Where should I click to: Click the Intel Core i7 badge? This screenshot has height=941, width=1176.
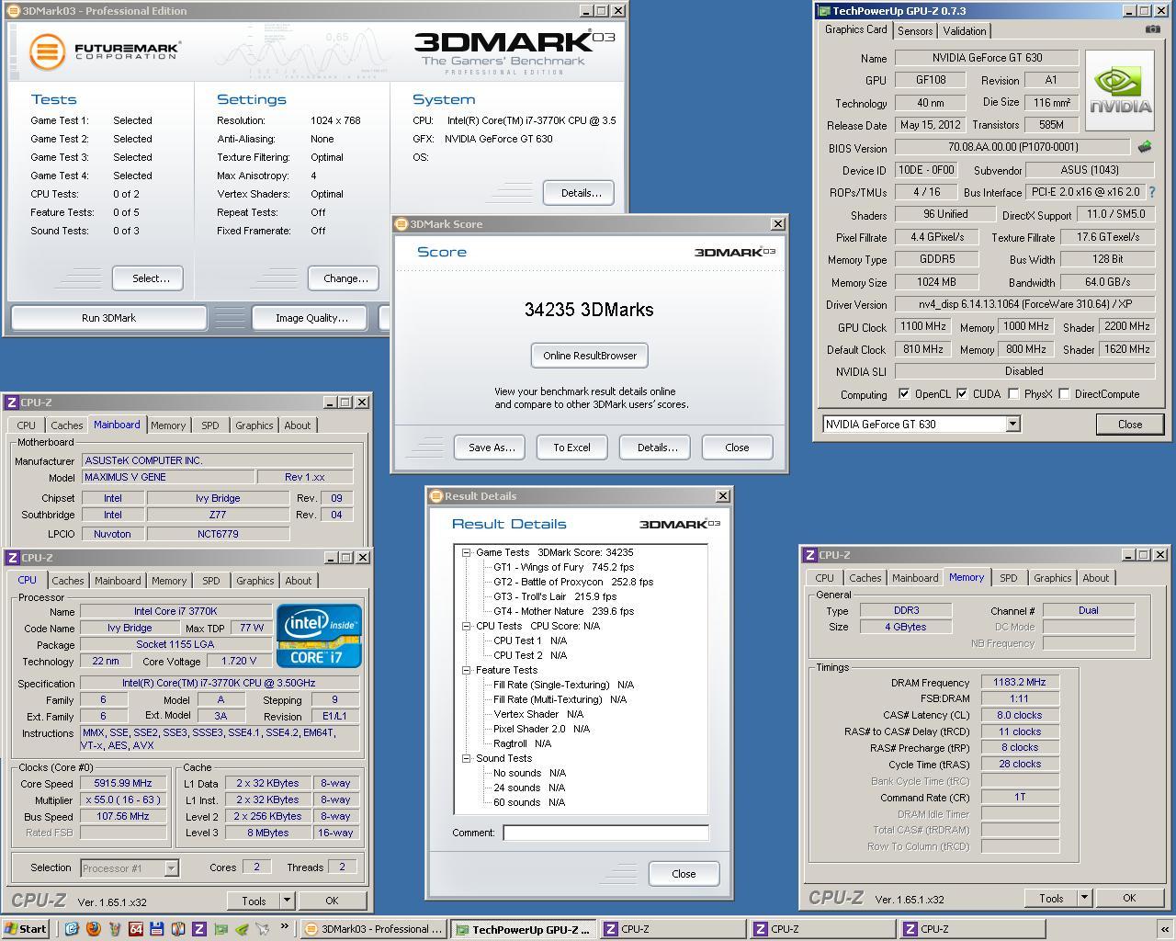(319, 635)
